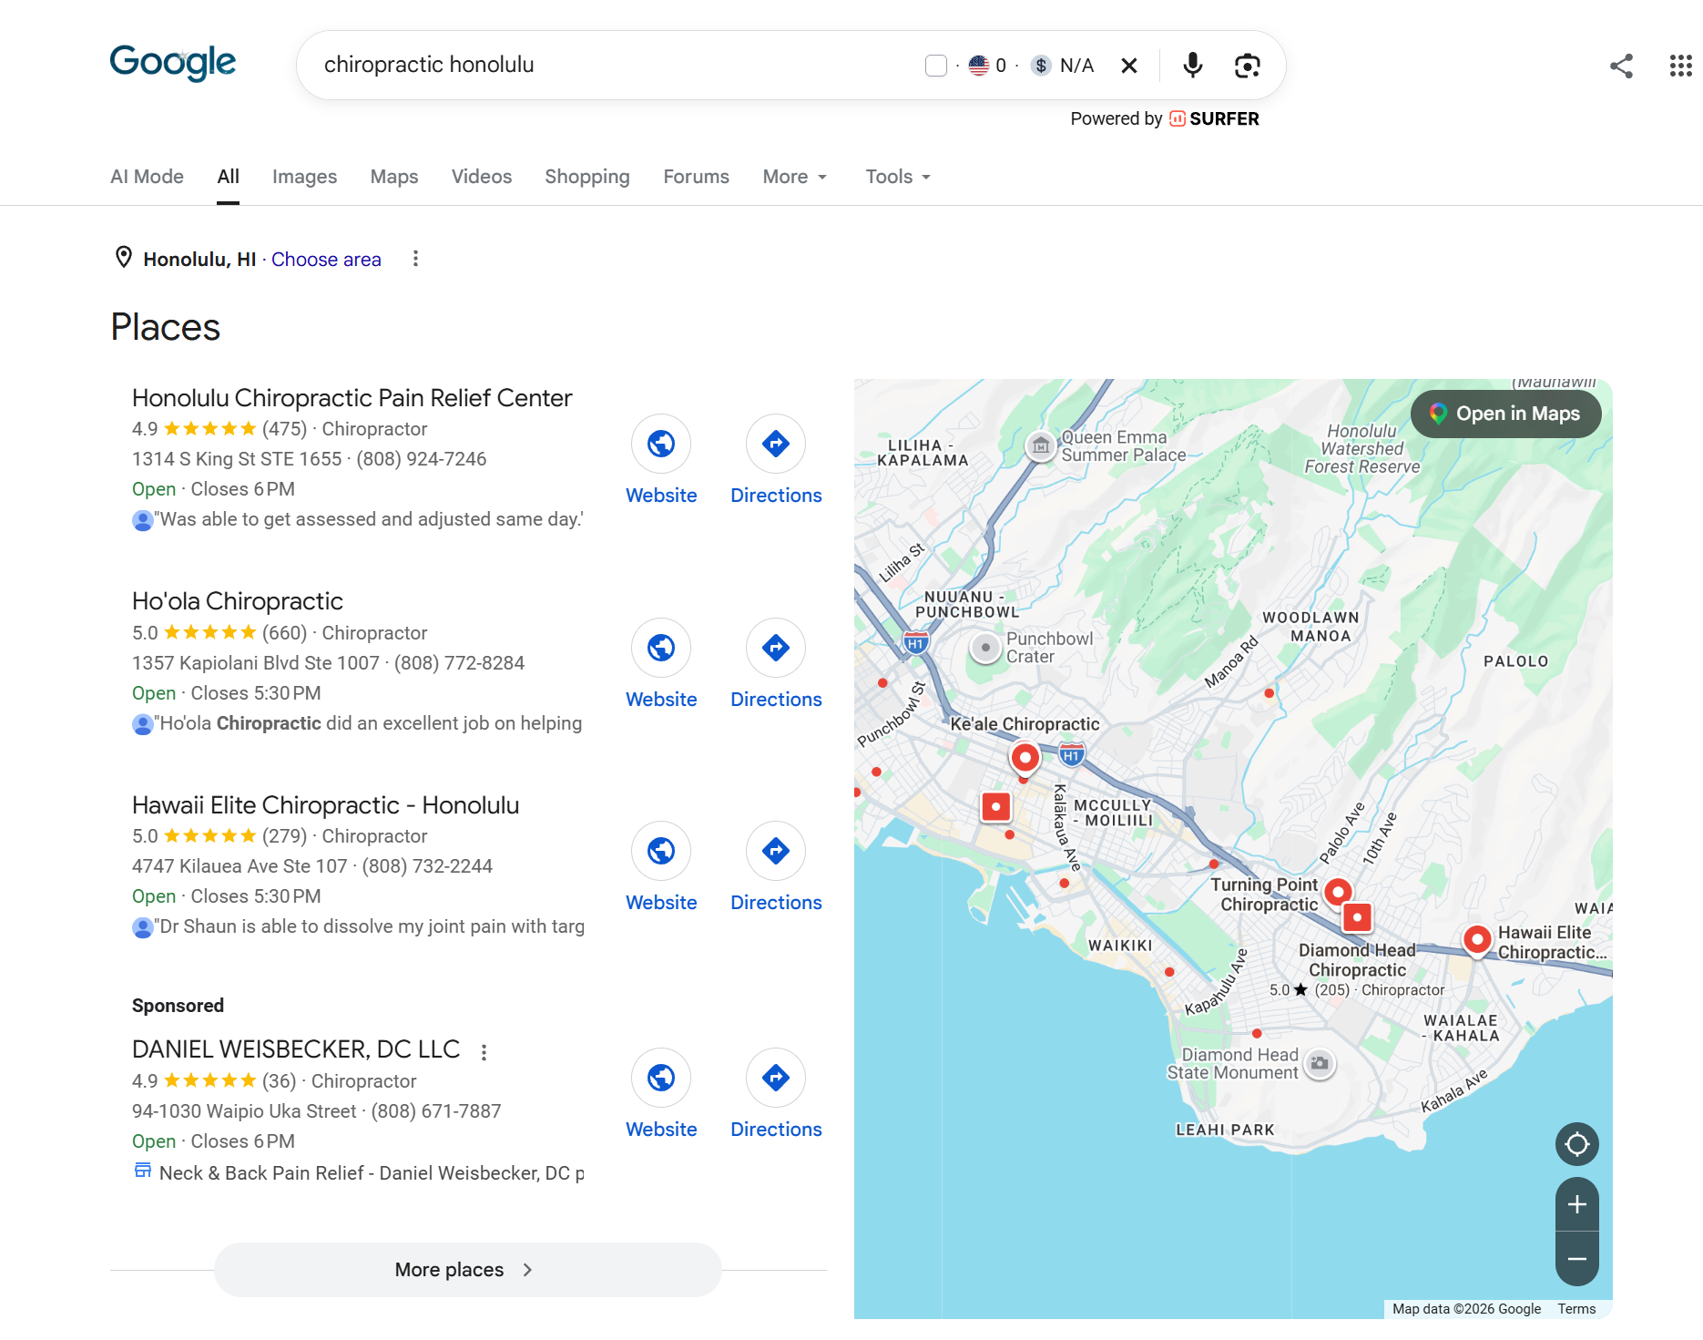Open Website icon for Hawaii Elite Chiropractic
The width and height of the screenshot is (1703, 1340).
[661, 851]
